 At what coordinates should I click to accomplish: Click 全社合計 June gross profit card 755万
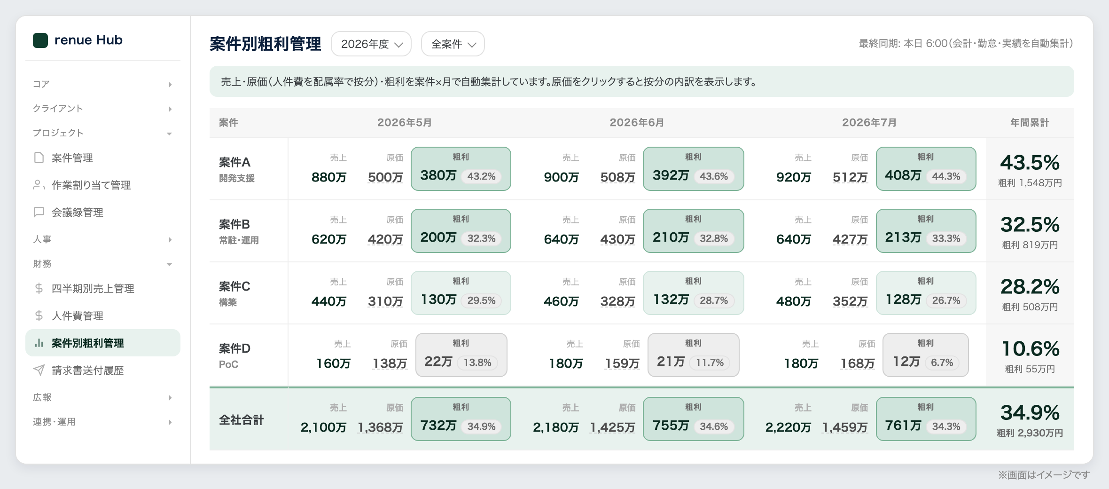(694, 419)
